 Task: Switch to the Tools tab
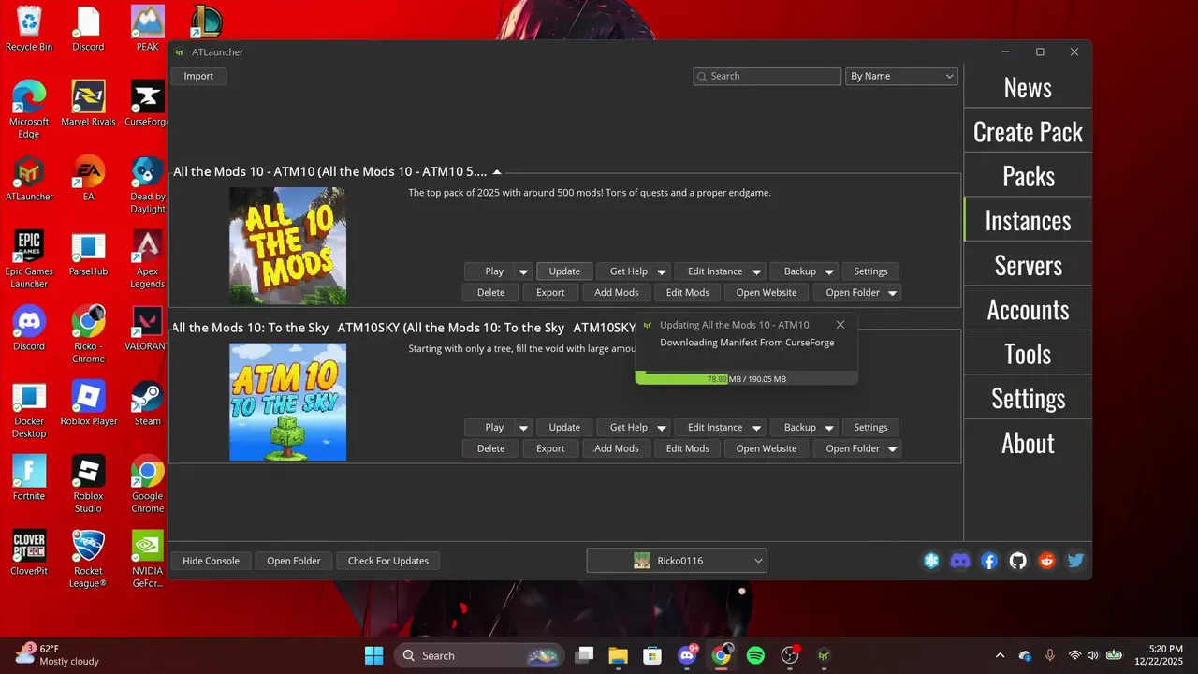coord(1028,354)
